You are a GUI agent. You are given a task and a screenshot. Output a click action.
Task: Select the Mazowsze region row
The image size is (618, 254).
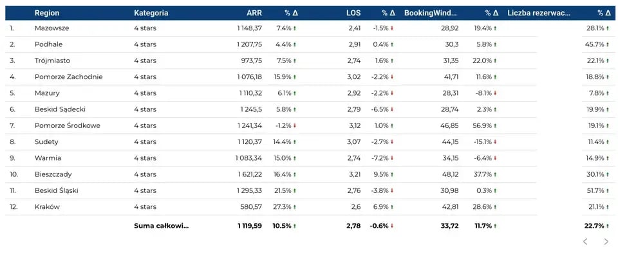(x=310, y=28)
